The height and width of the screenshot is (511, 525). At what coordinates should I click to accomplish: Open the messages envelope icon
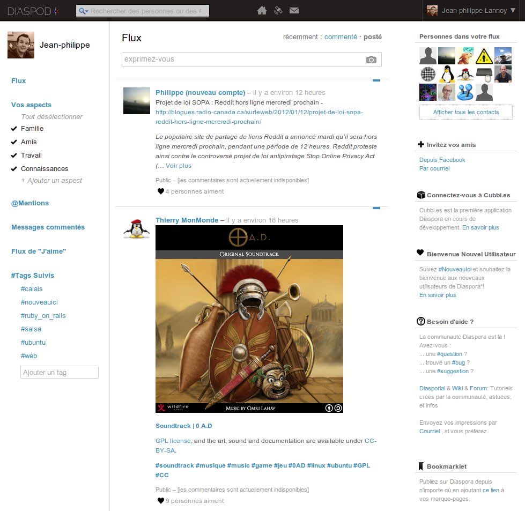click(x=294, y=11)
